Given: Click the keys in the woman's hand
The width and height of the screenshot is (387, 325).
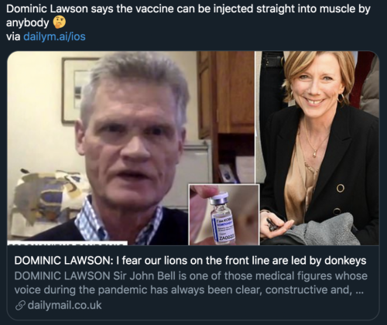Looking at the screenshot, I should pyautogui.click(x=272, y=224).
